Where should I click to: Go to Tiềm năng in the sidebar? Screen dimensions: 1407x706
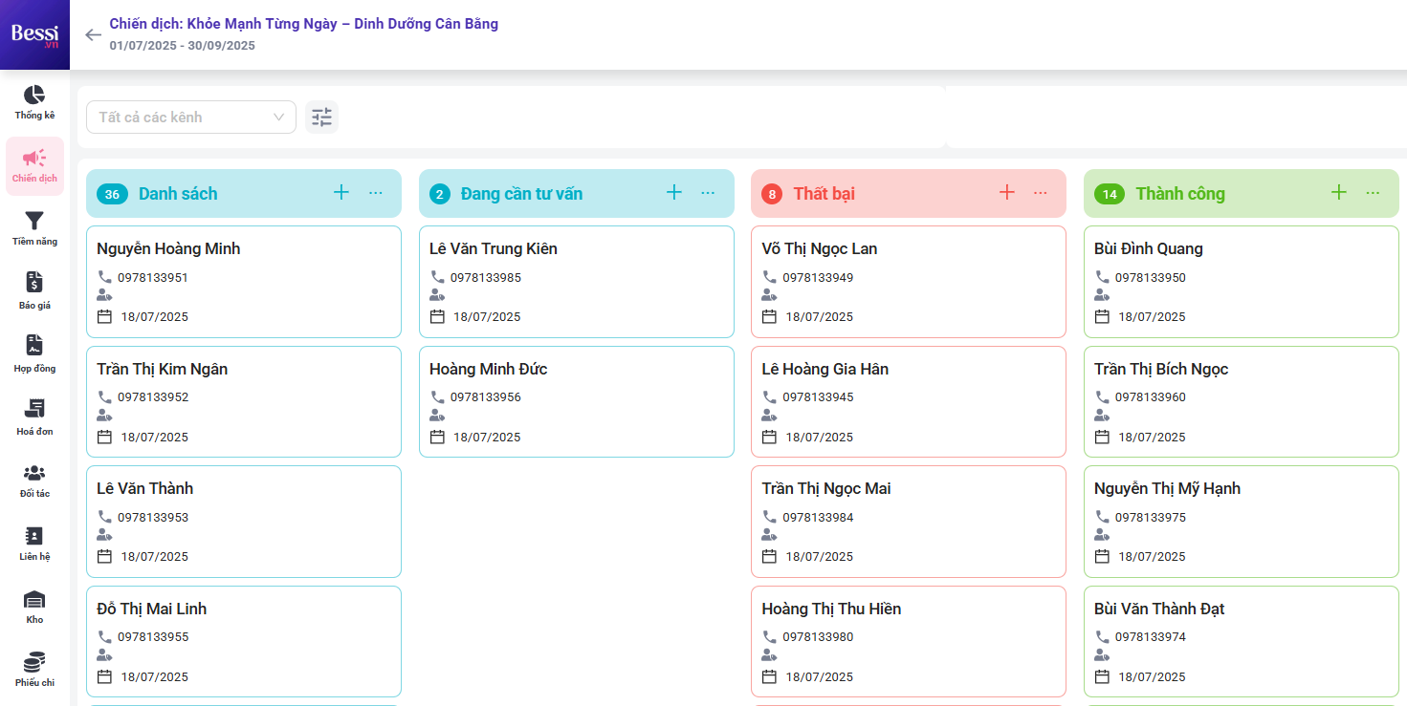34,228
